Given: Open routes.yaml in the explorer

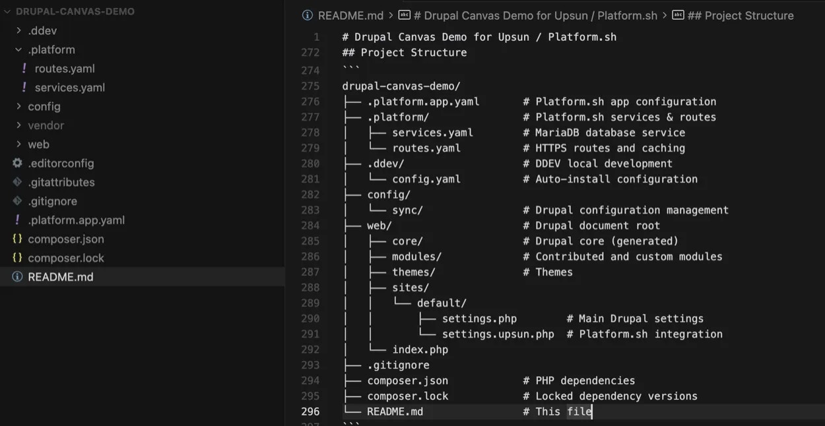Looking at the screenshot, I should [x=65, y=69].
